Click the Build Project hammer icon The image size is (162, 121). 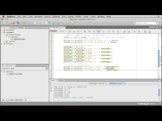pos(53,22)
